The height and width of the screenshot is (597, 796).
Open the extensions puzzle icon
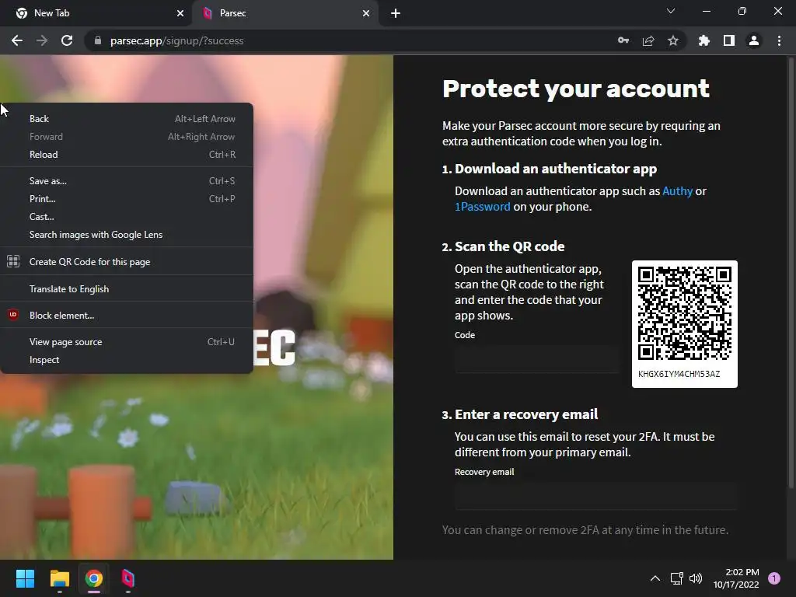click(x=704, y=40)
